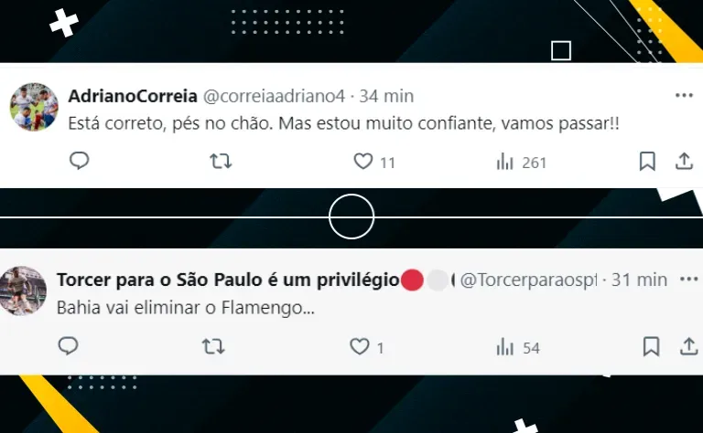Bookmark AdrianoCorreia's tweet
The height and width of the screenshot is (433, 703).
pyautogui.click(x=647, y=162)
